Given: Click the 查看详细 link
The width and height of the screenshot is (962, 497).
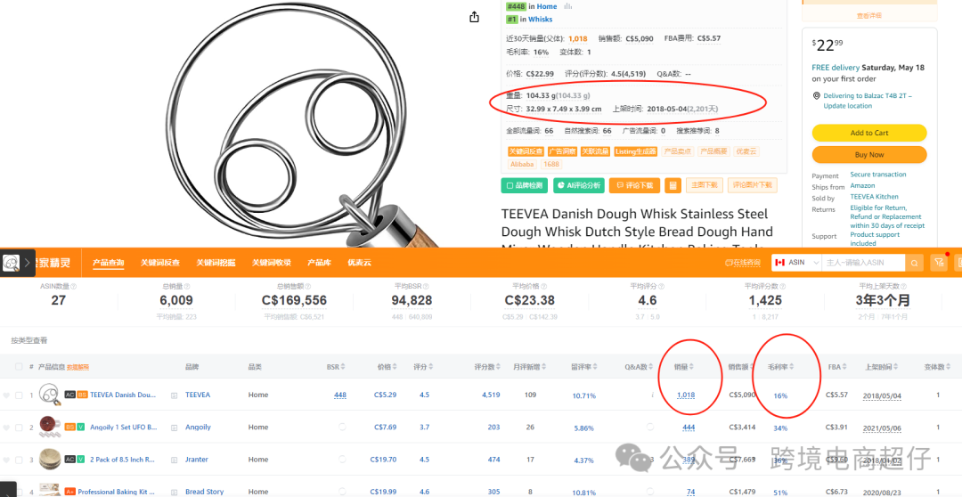Looking at the screenshot, I should pos(868,15).
